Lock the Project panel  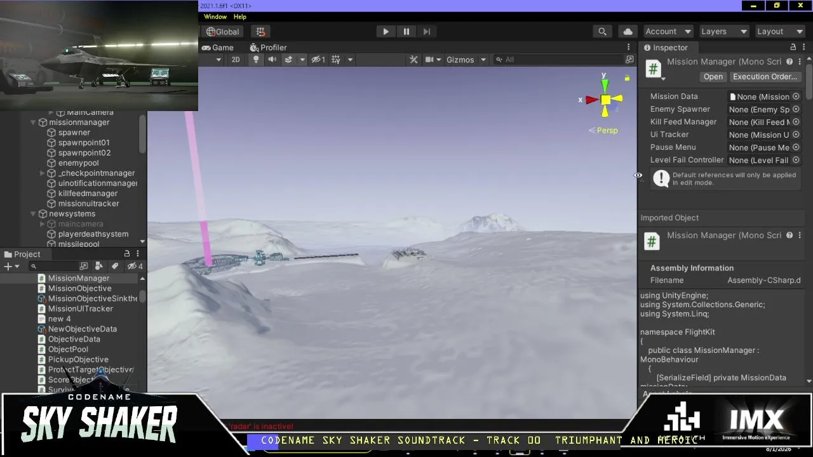(x=127, y=254)
